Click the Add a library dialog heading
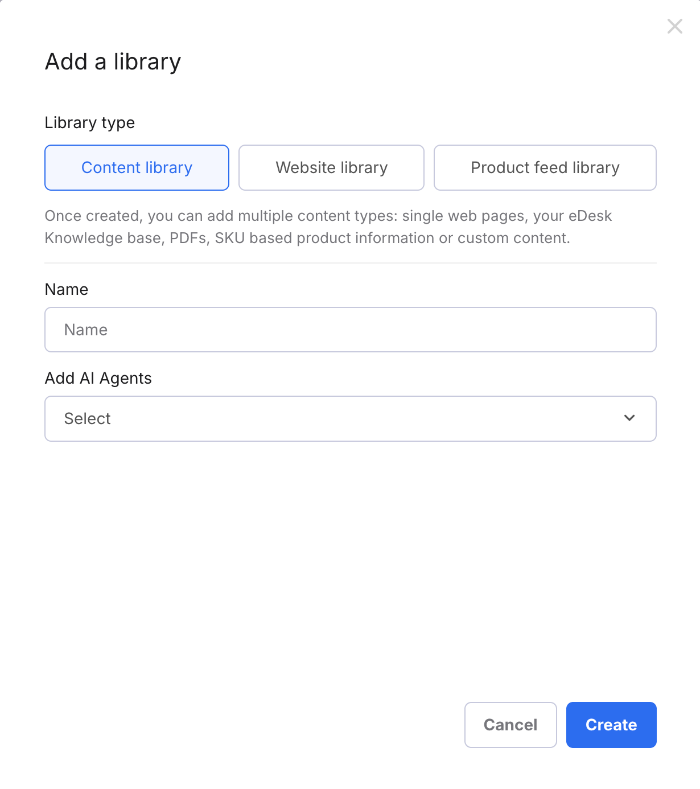This screenshot has width=700, height=789. pos(112,61)
